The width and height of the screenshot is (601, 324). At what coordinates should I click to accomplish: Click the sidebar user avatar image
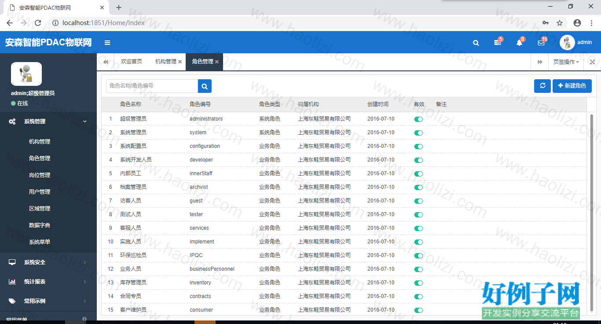(x=26, y=74)
